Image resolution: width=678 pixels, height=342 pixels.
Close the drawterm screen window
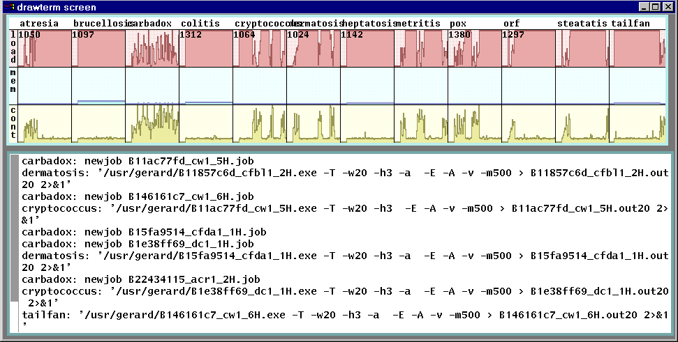[x=668, y=7]
